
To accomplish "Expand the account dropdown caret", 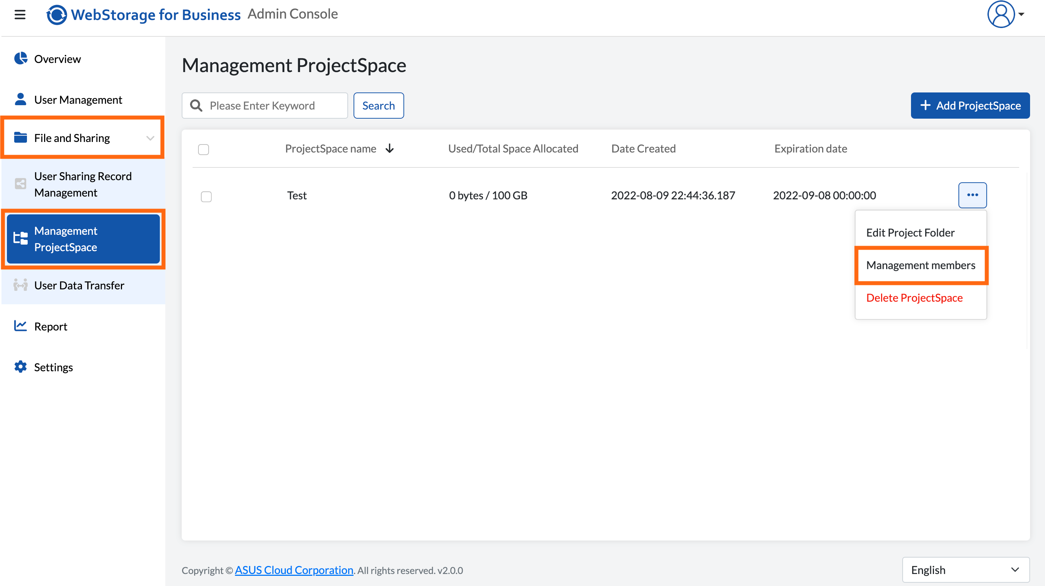I will [1022, 14].
